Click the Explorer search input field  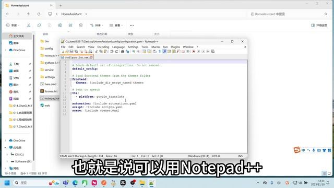point(289,14)
